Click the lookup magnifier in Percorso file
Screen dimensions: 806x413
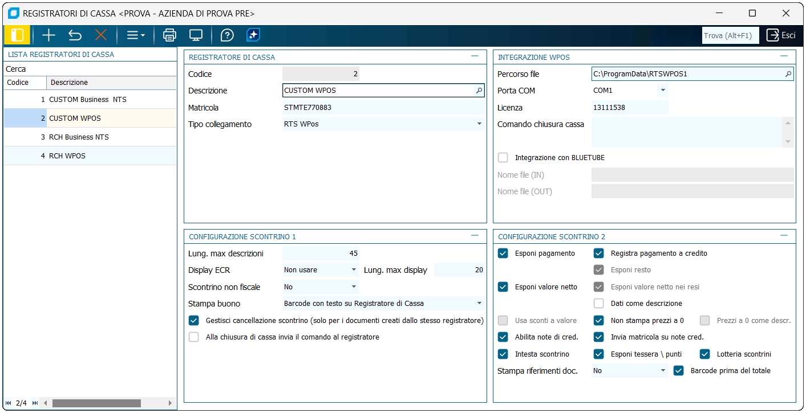click(x=788, y=74)
